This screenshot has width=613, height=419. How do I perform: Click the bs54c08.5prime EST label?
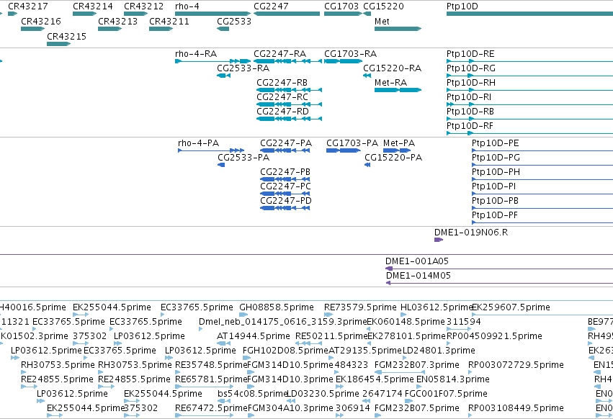253,394
